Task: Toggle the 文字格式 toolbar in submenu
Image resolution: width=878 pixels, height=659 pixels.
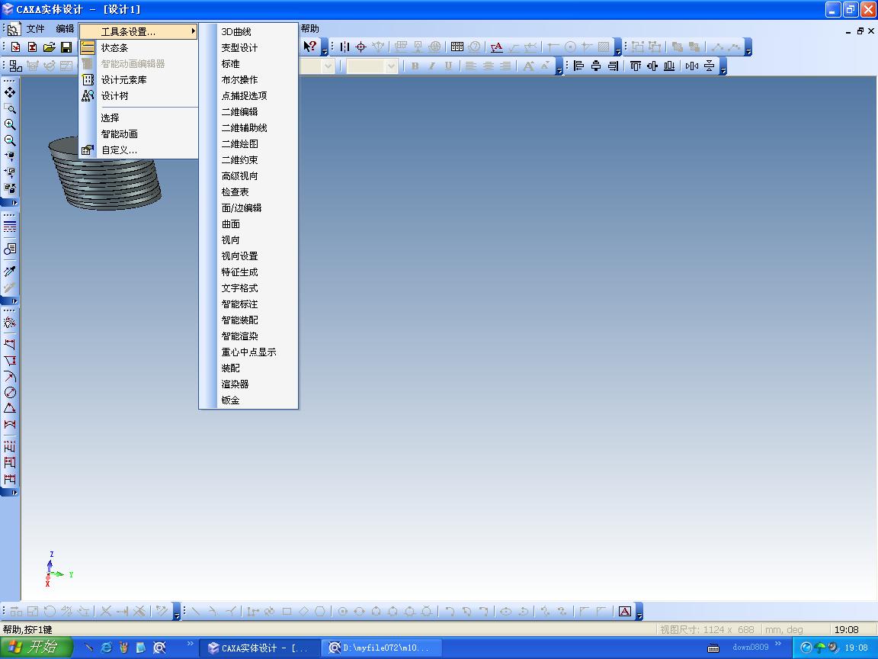Action: [x=248, y=288]
